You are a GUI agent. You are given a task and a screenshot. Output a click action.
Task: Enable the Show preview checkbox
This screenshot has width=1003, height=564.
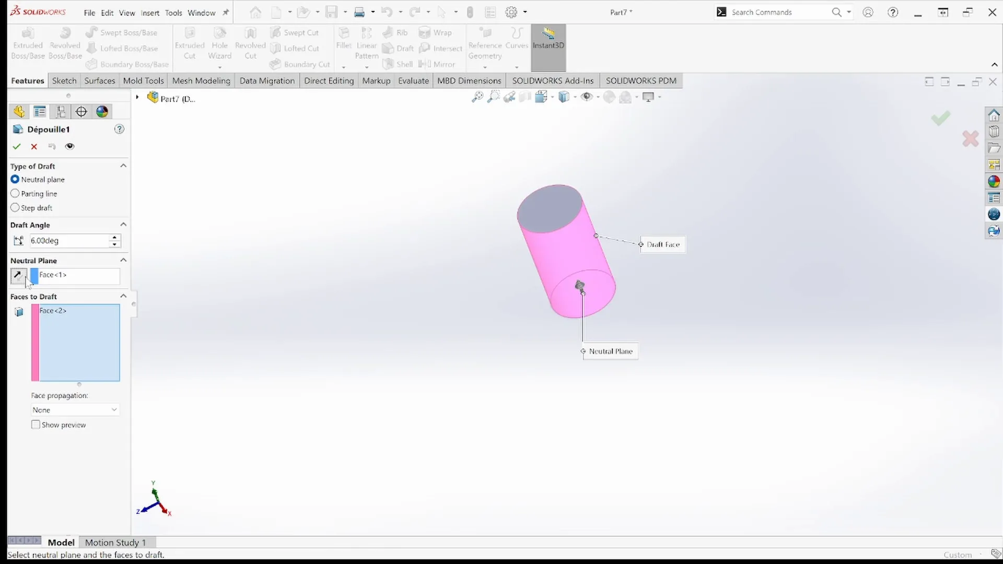[x=36, y=425]
